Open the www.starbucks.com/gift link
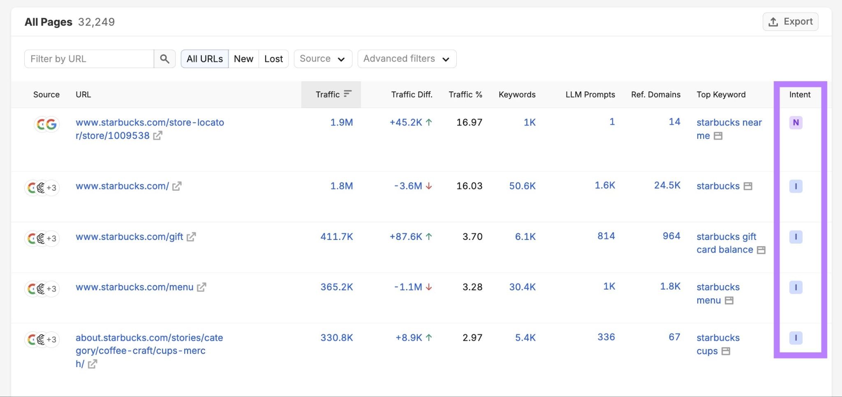 130,237
